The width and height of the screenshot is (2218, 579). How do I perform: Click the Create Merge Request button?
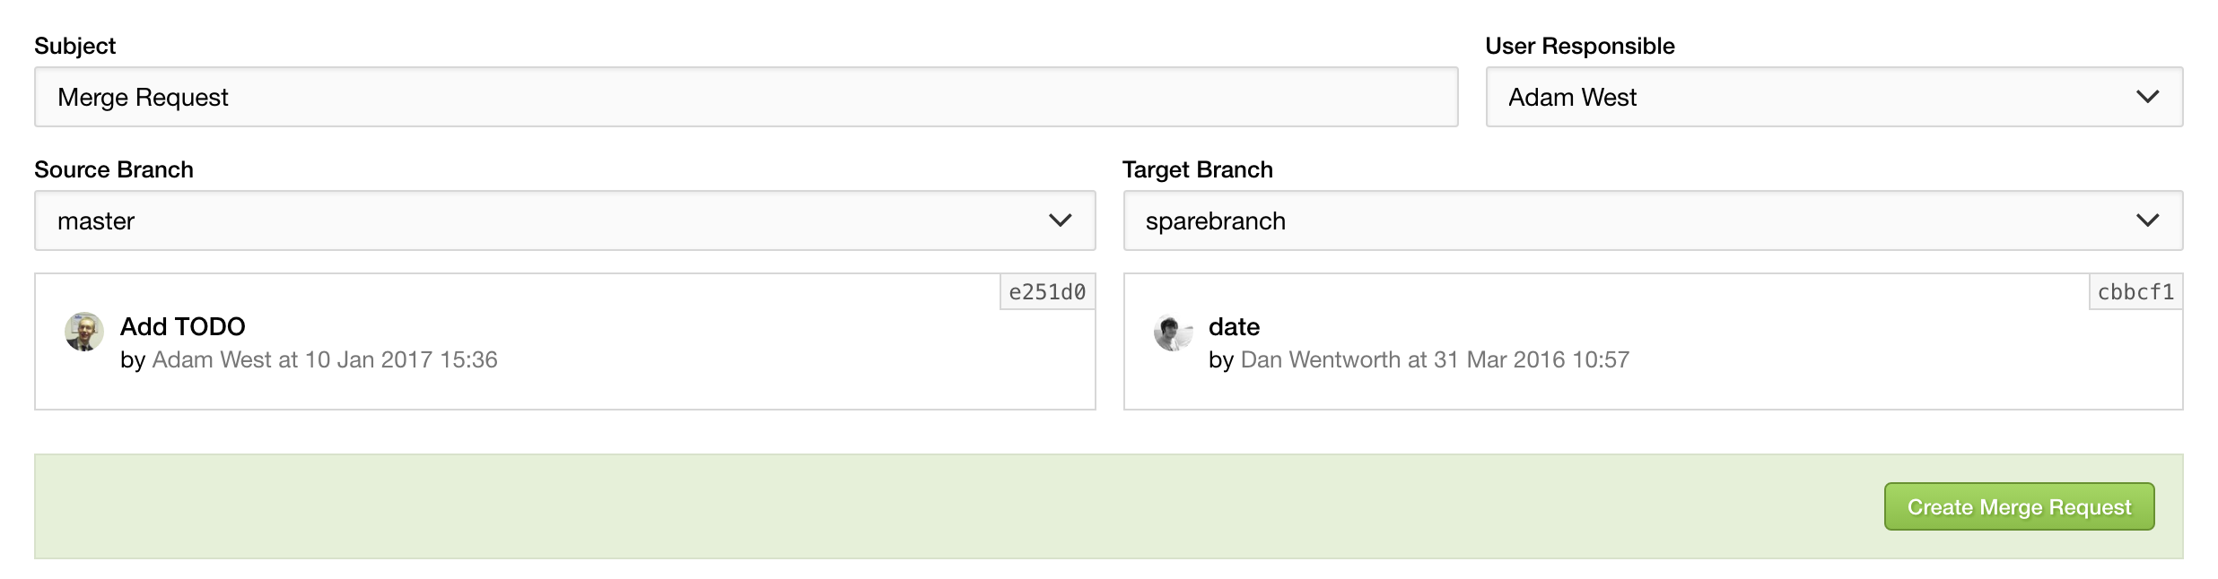pos(2019,507)
